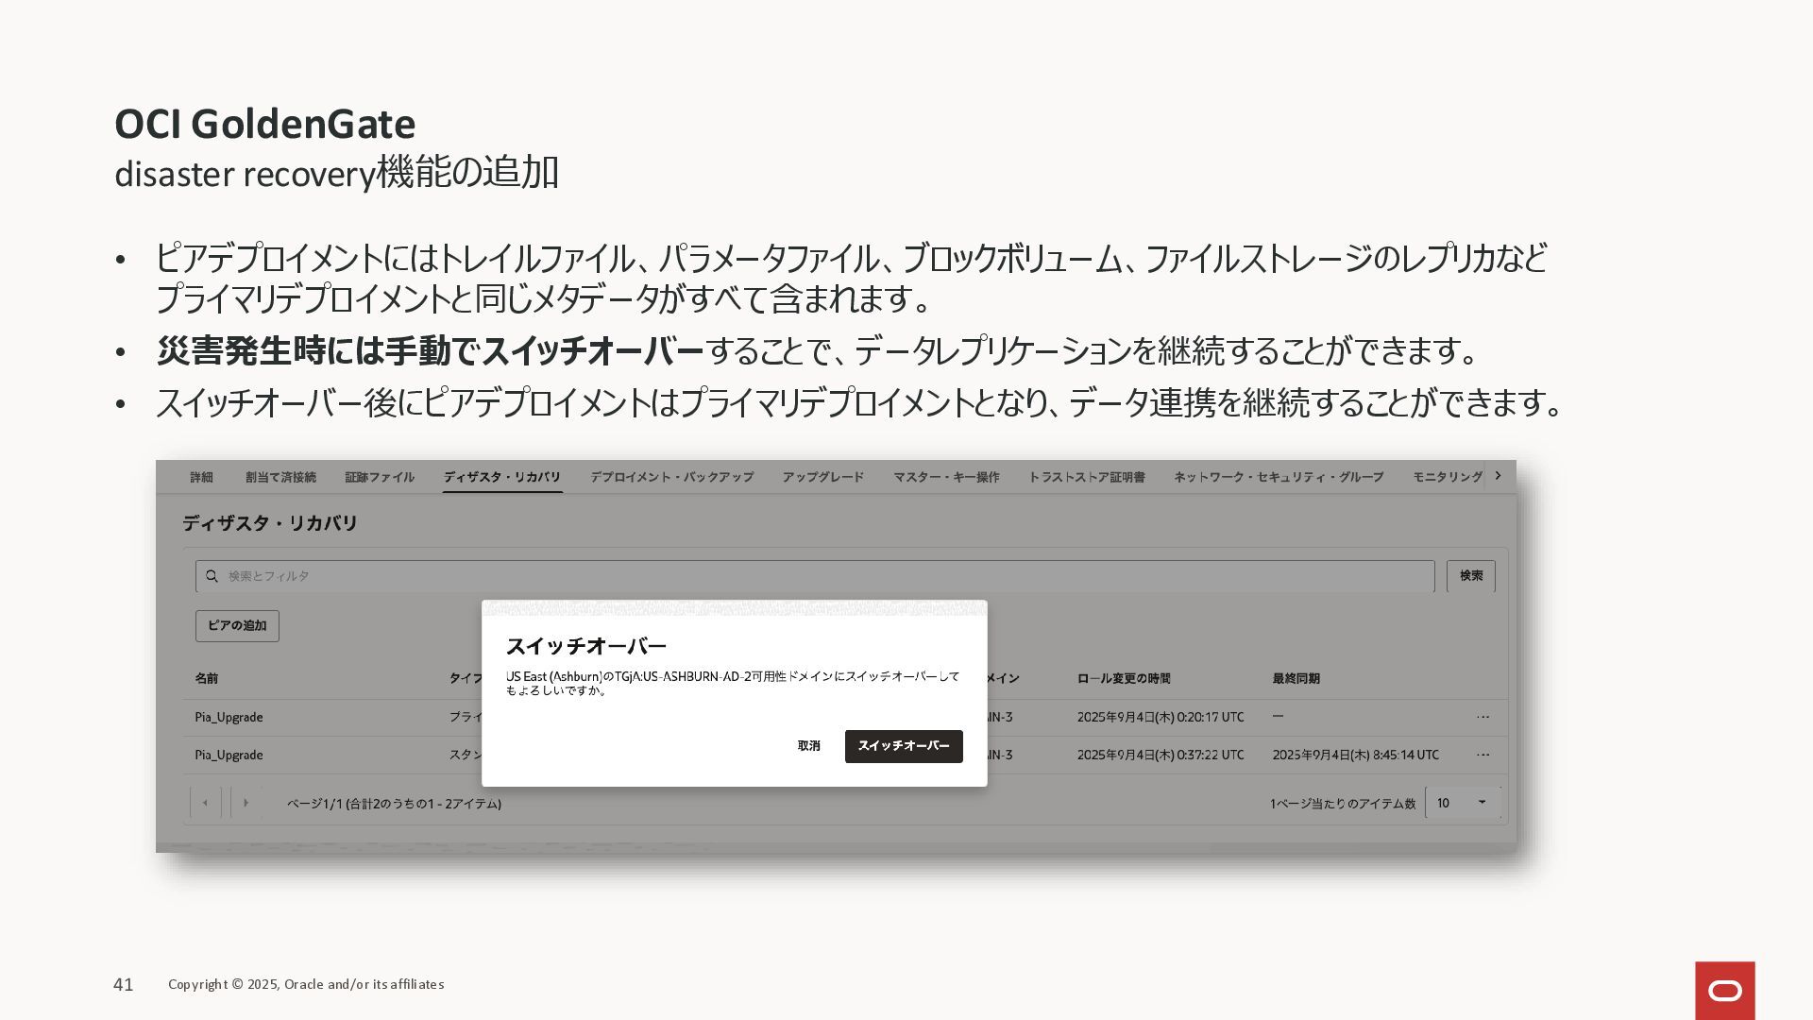Cancel the dialog with 取消

coord(809,746)
